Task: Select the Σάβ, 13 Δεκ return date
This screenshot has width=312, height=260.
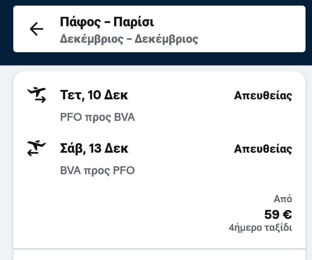Action: (x=94, y=148)
